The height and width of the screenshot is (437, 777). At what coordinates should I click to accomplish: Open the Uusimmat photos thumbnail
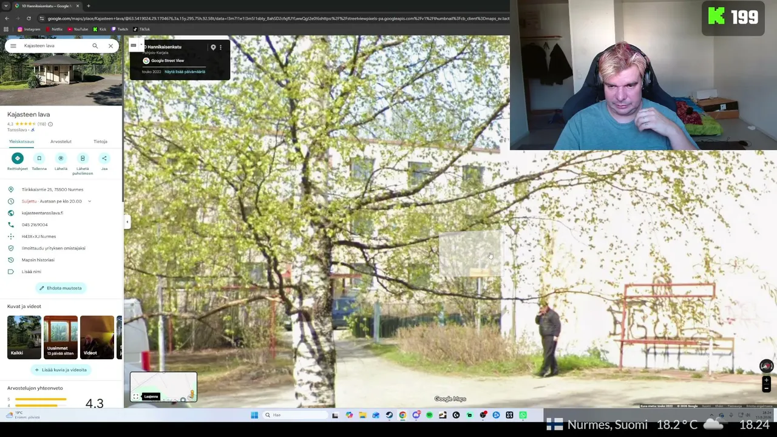pos(61,337)
